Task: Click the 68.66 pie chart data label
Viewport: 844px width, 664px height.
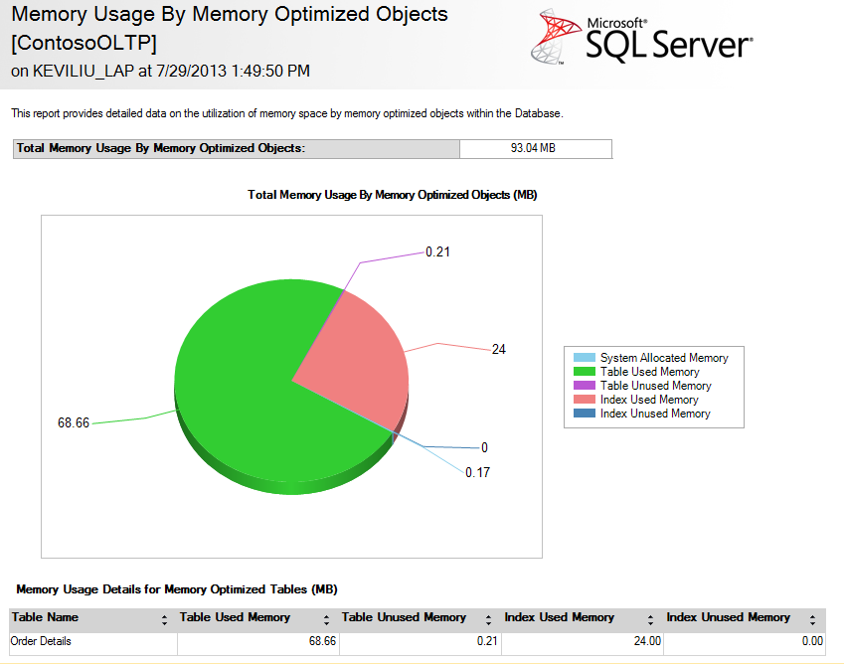Action: (73, 422)
